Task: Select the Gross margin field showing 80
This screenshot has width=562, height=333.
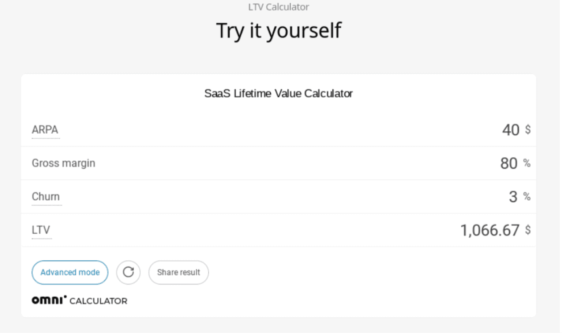Action: point(509,163)
